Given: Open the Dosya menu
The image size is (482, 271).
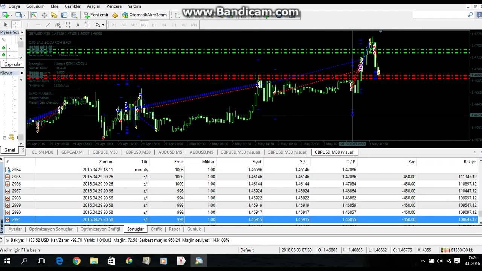Looking at the screenshot, I should (14, 6).
